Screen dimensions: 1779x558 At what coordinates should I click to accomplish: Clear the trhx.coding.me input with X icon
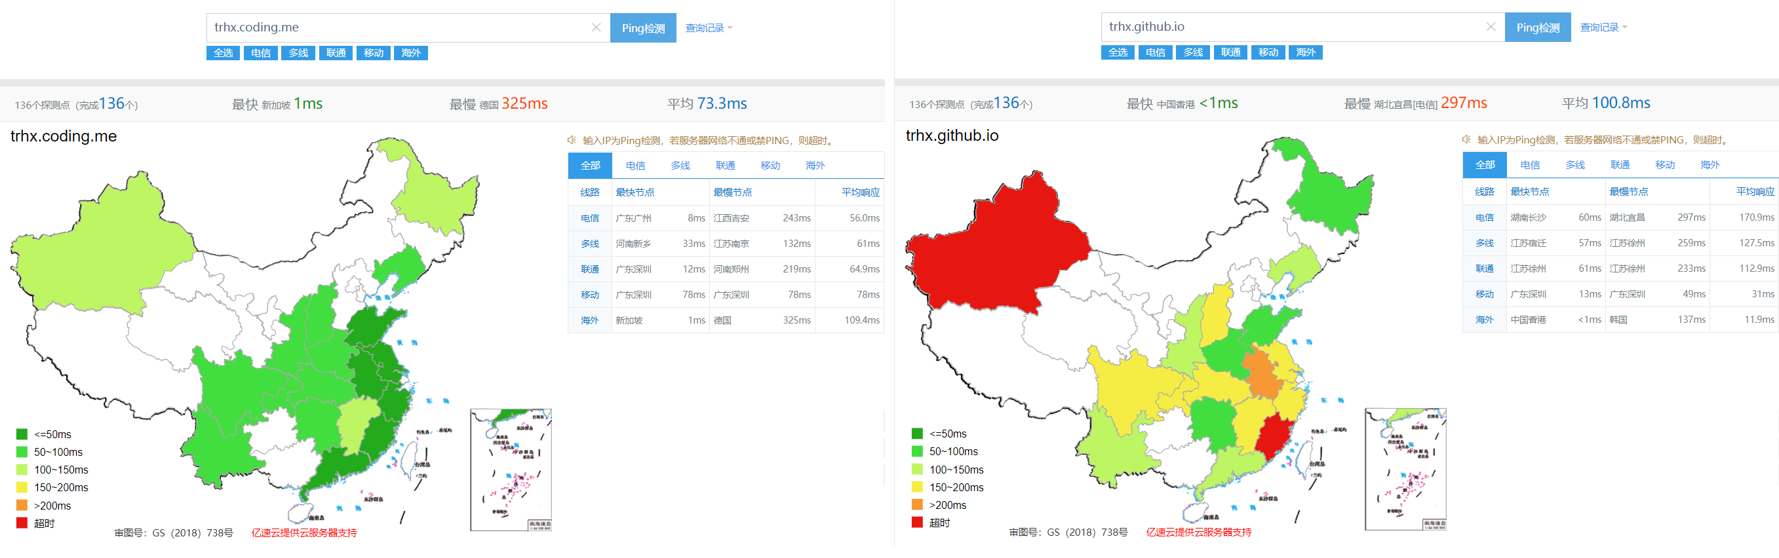tap(596, 28)
